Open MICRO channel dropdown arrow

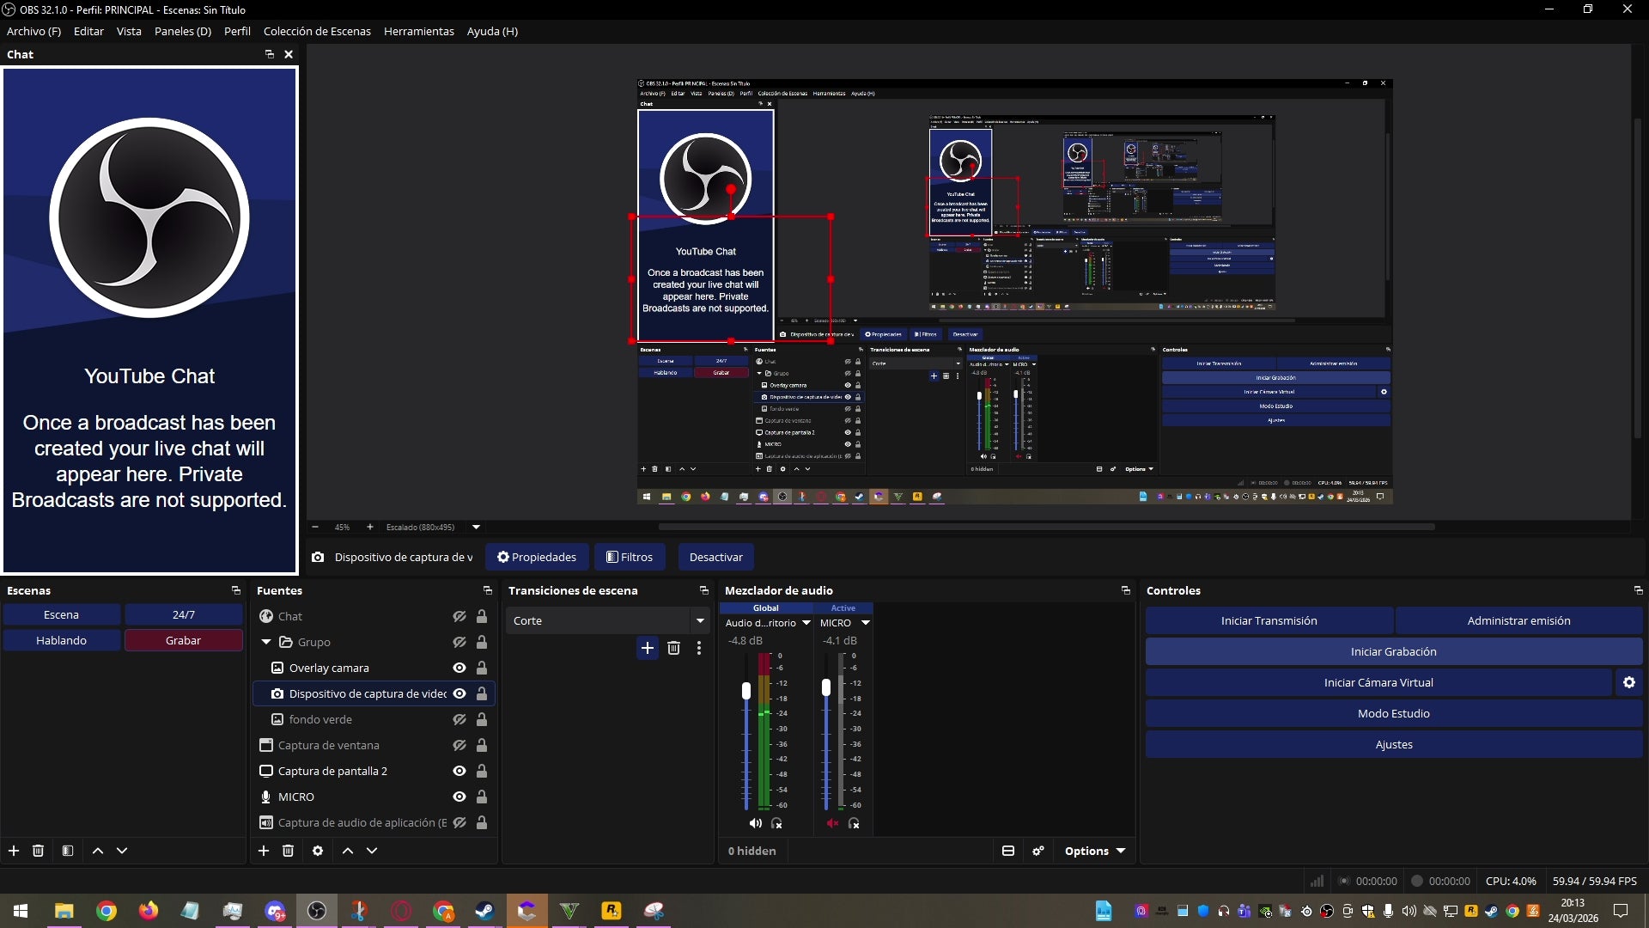[x=866, y=623]
